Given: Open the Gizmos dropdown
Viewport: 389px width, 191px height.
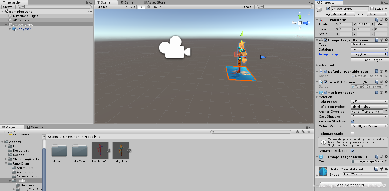Looking at the screenshot, I should tap(247, 7).
